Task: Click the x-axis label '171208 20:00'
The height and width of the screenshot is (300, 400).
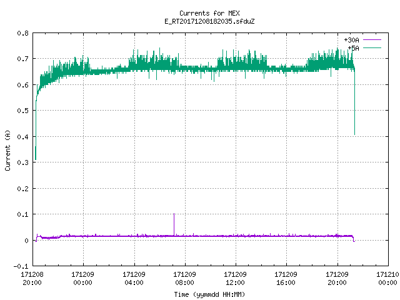Action: tap(32, 278)
